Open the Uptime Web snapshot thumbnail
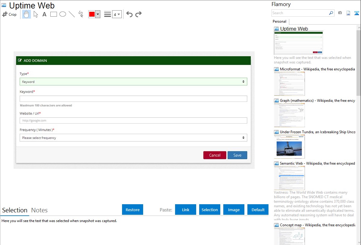 [298, 43]
